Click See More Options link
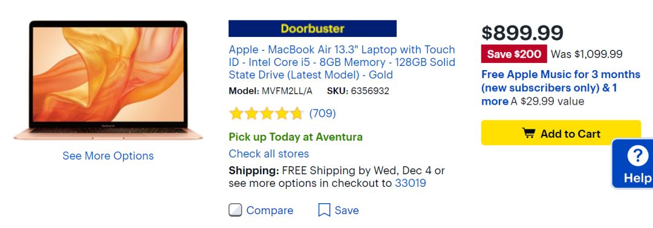This screenshot has width=653, height=228. (108, 156)
